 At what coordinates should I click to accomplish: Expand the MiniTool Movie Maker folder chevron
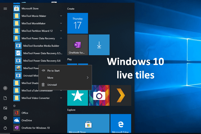(61, 16)
